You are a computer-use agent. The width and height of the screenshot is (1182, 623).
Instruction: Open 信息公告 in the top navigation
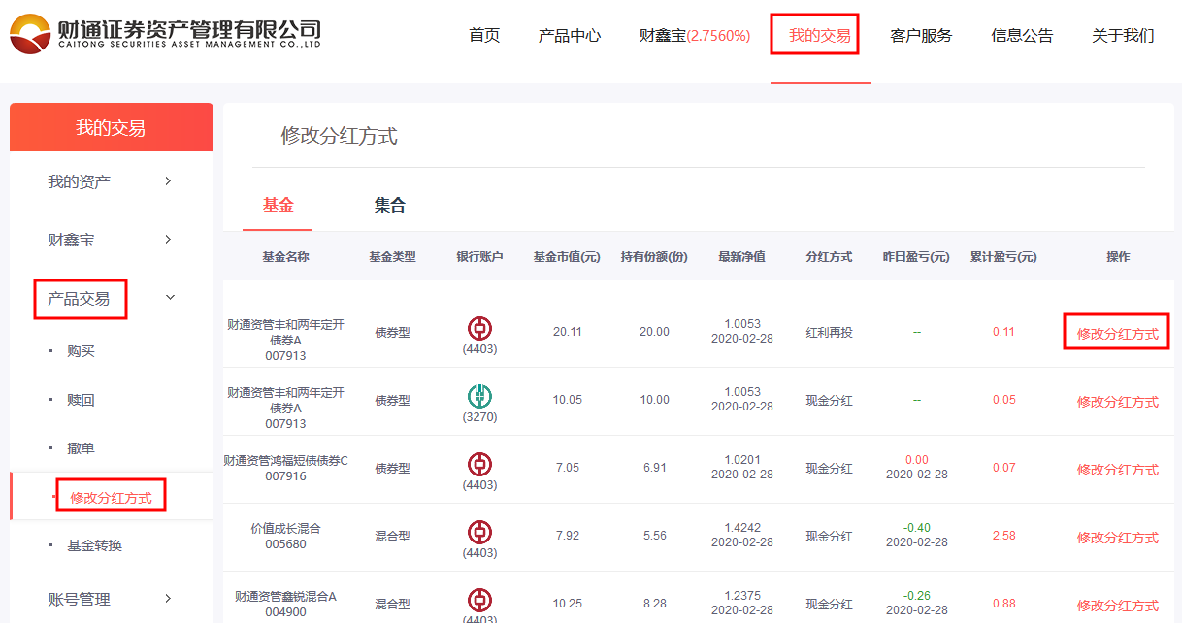(x=1022, y=36)
